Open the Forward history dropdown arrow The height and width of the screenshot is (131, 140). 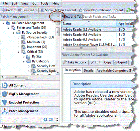pos(36,10)
